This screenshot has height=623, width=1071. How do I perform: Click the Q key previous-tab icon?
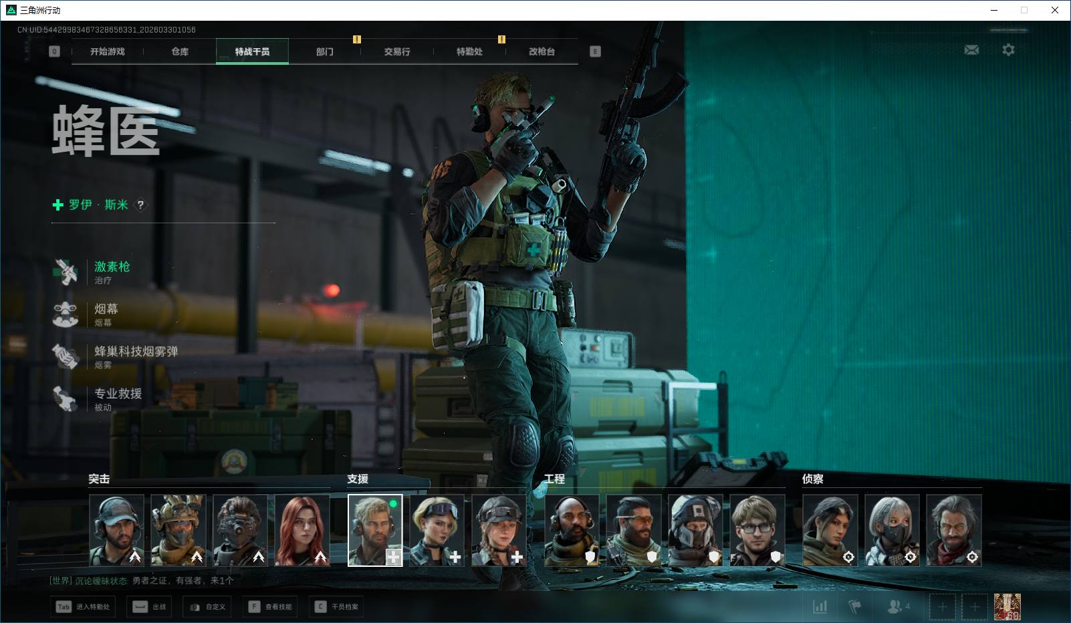(55, 51)
